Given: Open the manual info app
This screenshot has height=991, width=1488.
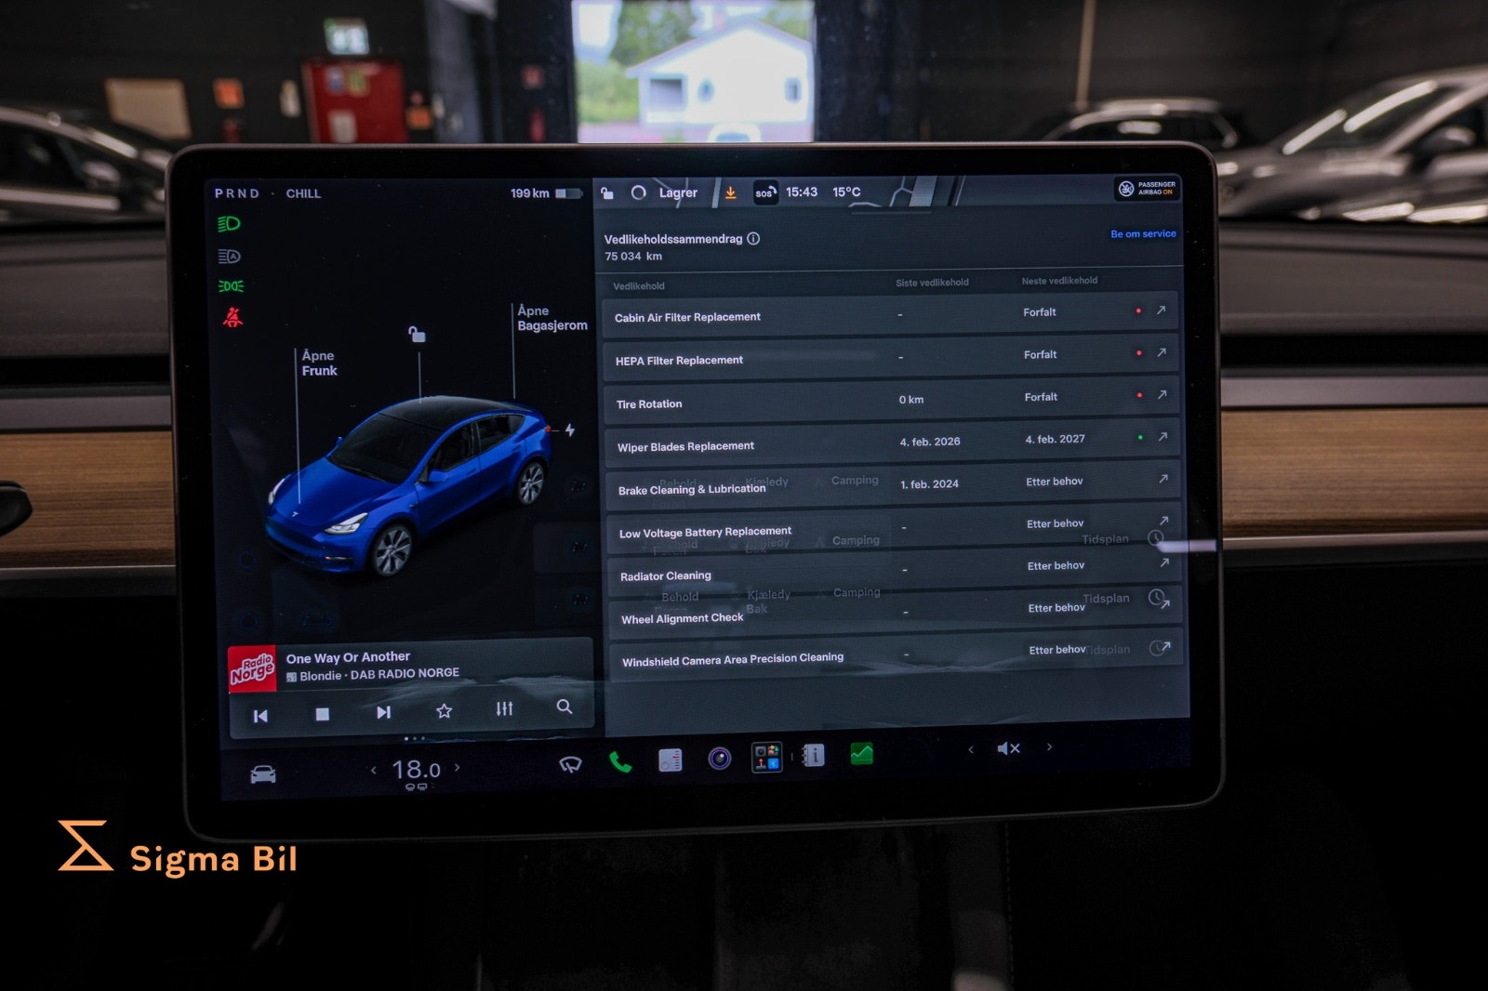Looking at the screenshot, I should 814,755.
